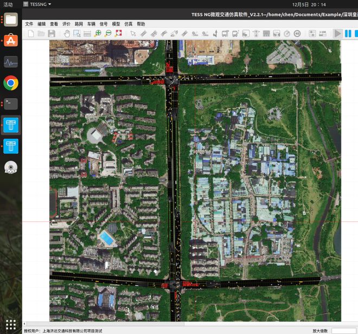Click the open folder toolbar icon

(x=41, y=34)
